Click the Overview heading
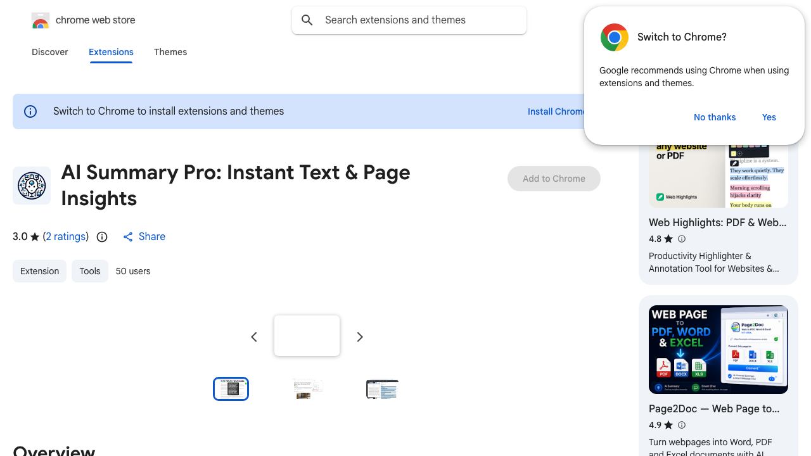The width and height of the screenshot is (811, 456). 54,450
